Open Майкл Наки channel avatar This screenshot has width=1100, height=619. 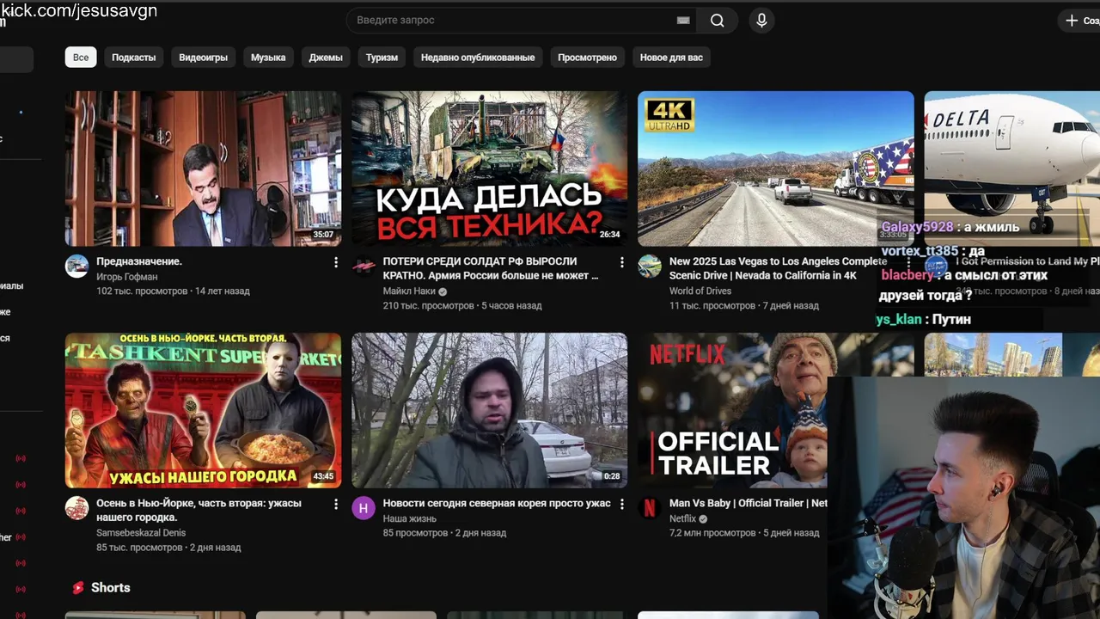364,266
